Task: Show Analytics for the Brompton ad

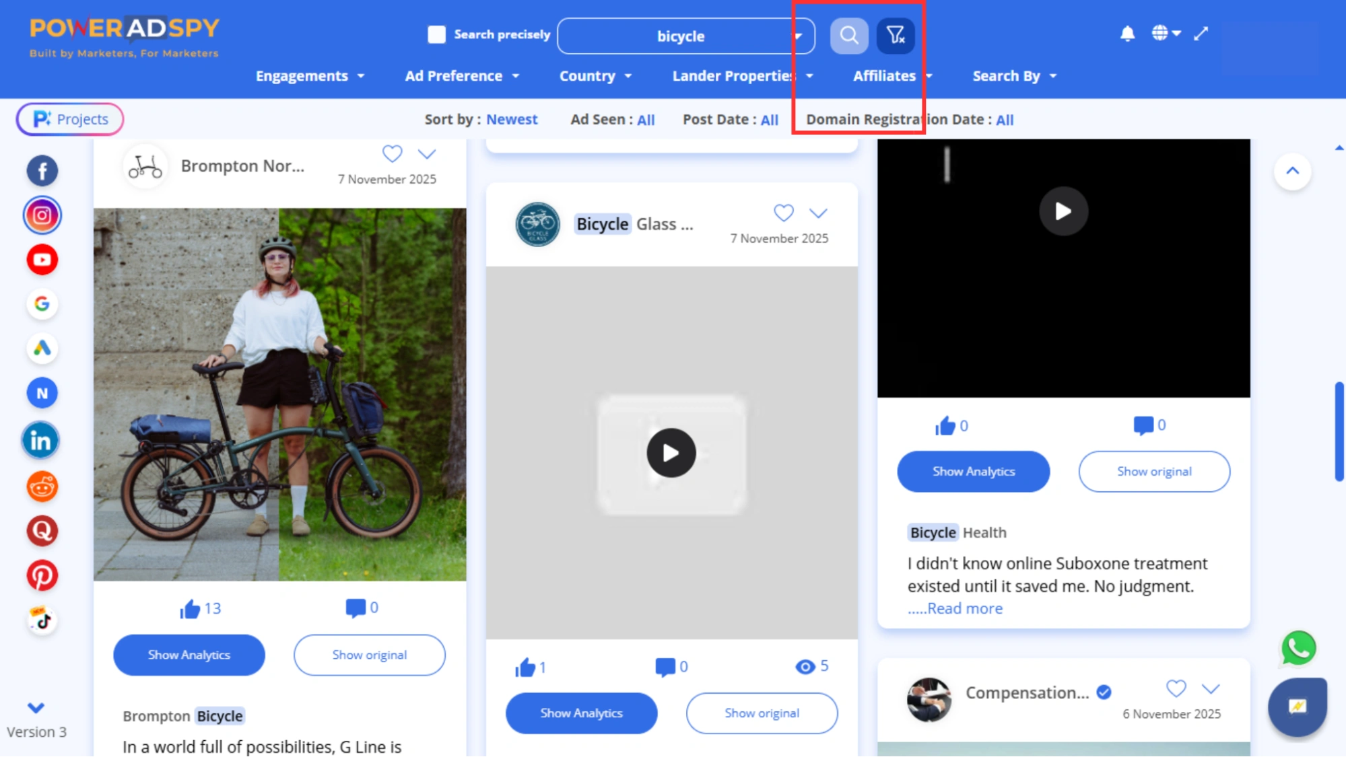Action: click(x=189, y=654)
